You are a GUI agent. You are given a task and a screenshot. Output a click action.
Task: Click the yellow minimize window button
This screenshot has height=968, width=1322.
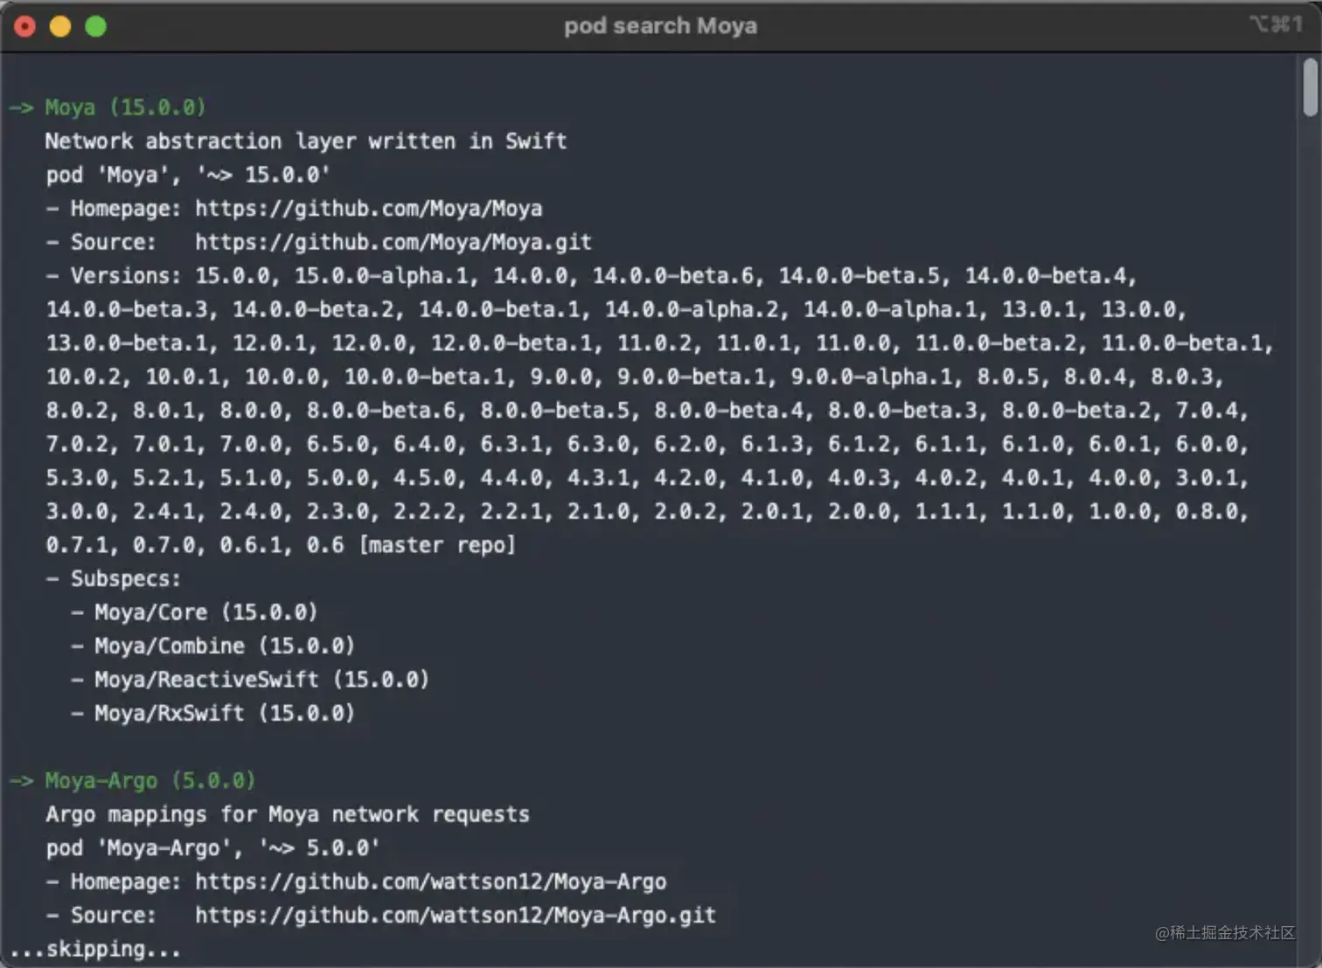click(x=60, y=26)
